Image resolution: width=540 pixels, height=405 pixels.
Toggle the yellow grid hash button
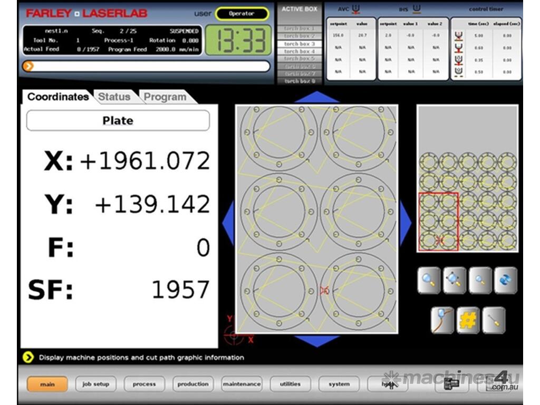[468, 320]
